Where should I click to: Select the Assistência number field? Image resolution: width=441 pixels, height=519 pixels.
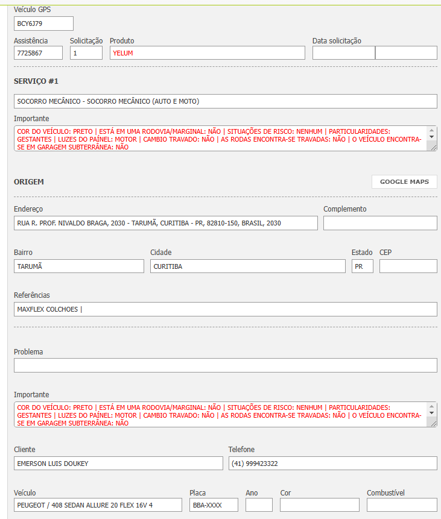coord(38,53)
